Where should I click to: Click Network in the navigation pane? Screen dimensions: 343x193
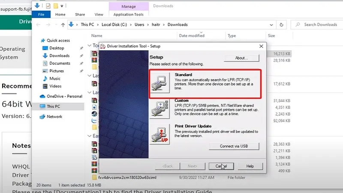click(54, 117)
